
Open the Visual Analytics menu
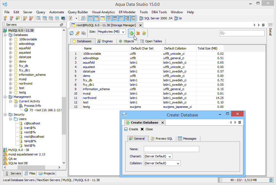(x=103, y=12)
